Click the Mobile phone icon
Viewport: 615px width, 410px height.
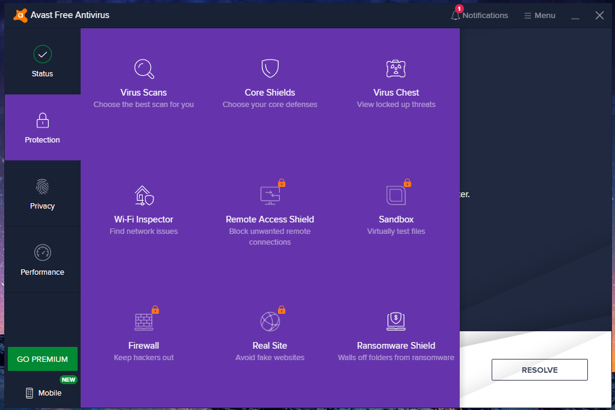pos(29,393)
